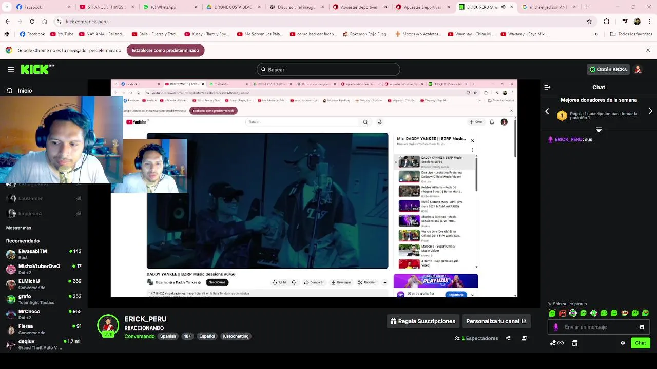Click the browser home button
The image size is (657, 369).
(x=45, y=22)
